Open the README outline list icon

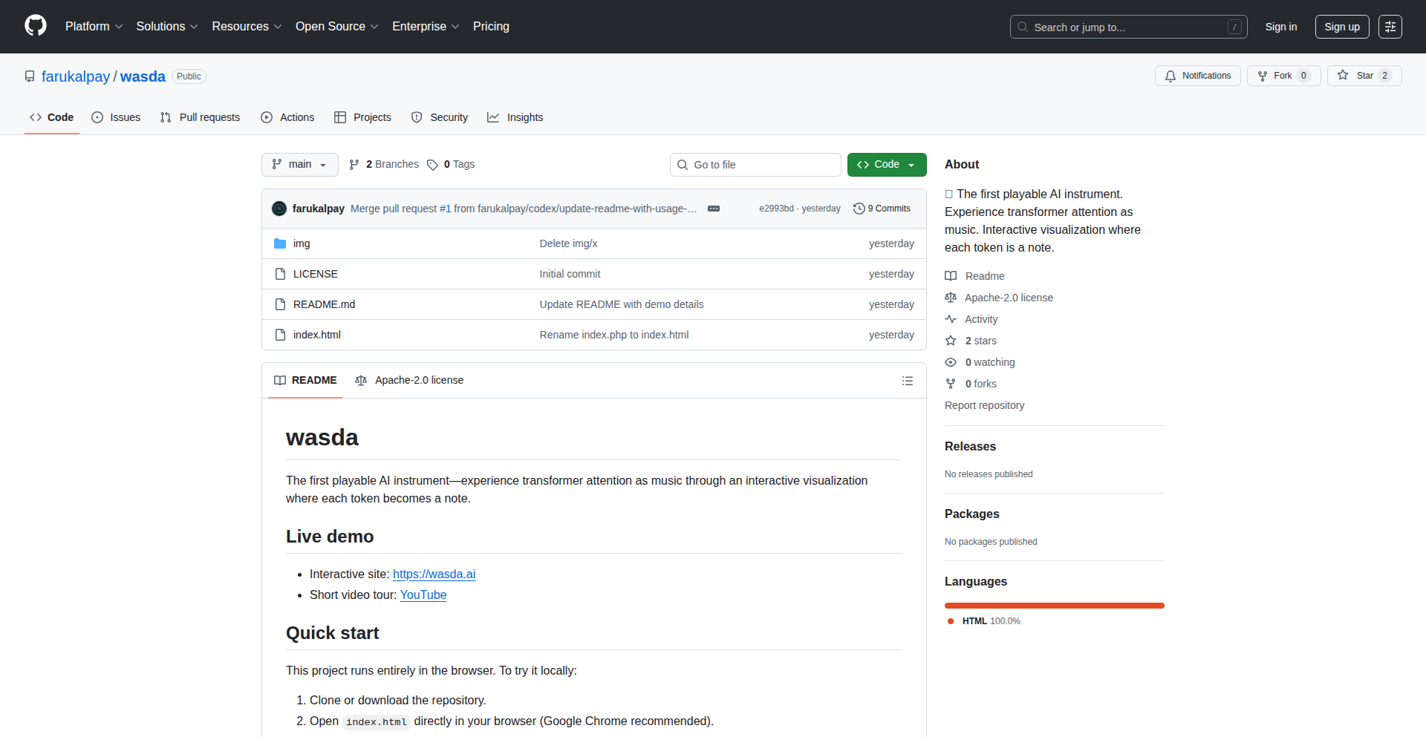[907, 381]
